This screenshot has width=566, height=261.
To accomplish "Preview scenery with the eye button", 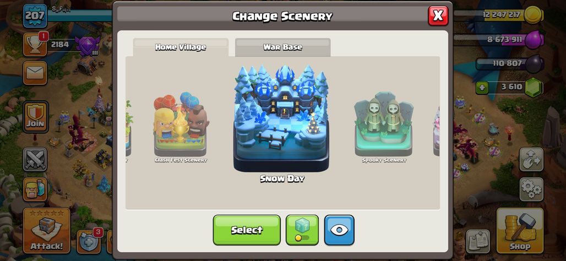I will pyautogui.click(x=339, y=230).
